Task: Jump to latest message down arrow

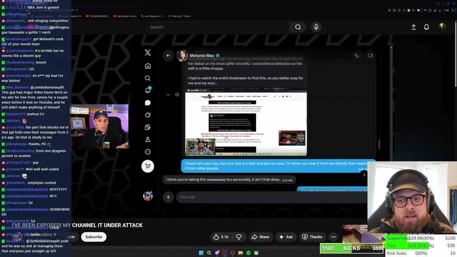Action: (364, 175)
